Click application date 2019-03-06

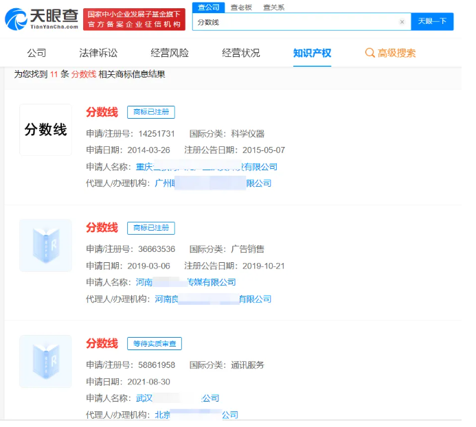[x=149, y=266]
